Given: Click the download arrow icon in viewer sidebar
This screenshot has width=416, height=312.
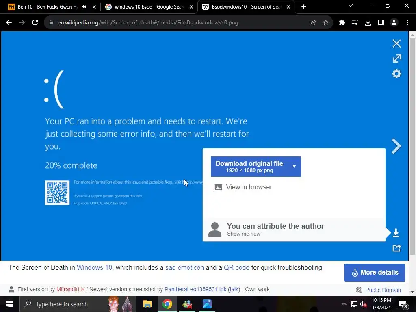Looking at the screenshot, I should click(x=396, y=233).
